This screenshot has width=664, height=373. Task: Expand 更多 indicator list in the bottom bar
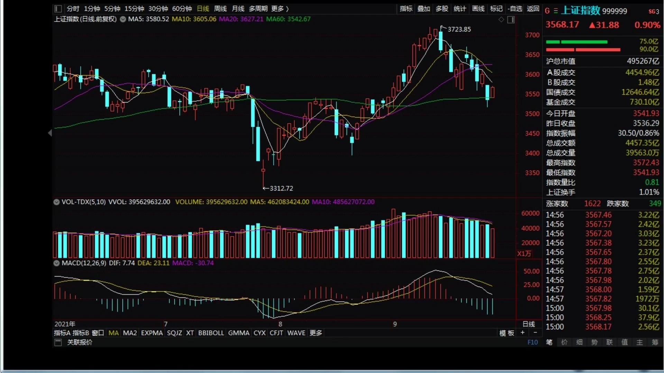(x=315, y=333)
